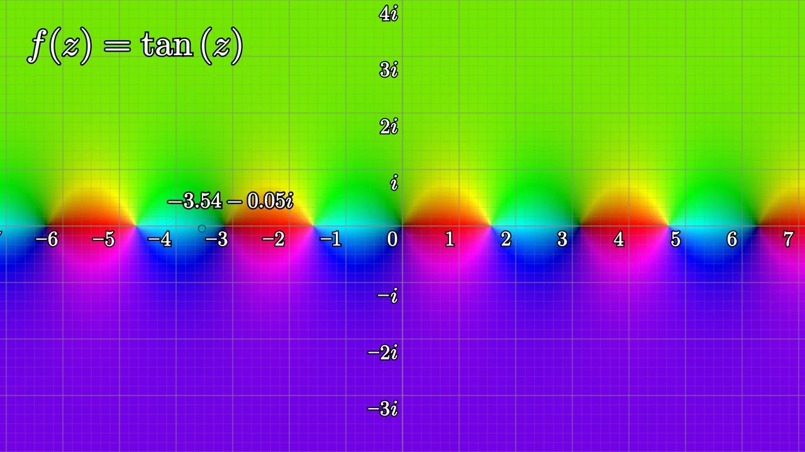Click the real axis label 6
805x452 pixels.
(x=732, y=239)
